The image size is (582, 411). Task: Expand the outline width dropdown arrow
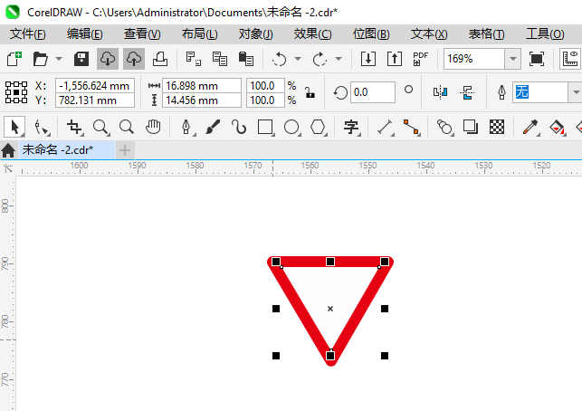point(576,92)
